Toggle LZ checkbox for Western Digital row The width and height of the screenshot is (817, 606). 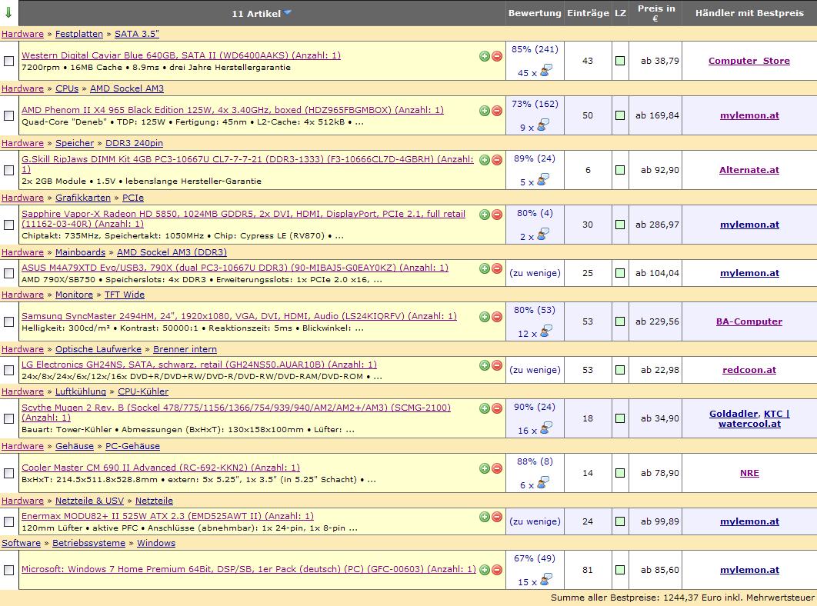point(620,61)
